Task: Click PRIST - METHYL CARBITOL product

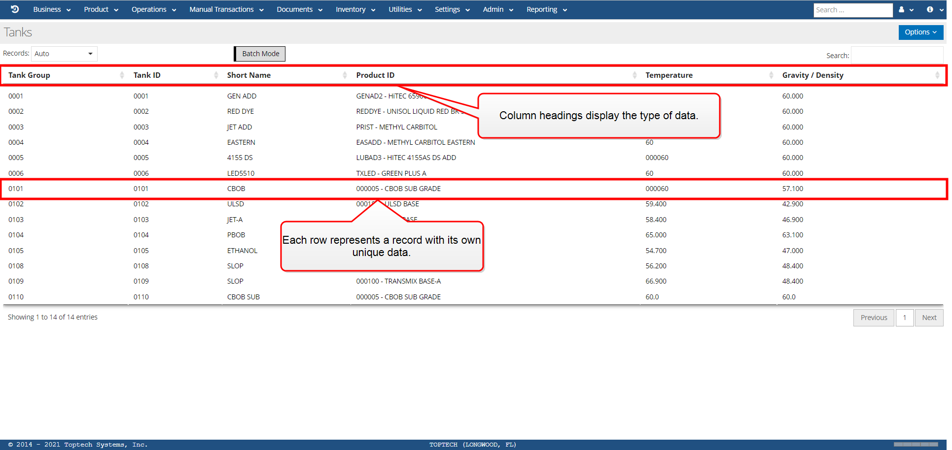Action: click(396, 127)
